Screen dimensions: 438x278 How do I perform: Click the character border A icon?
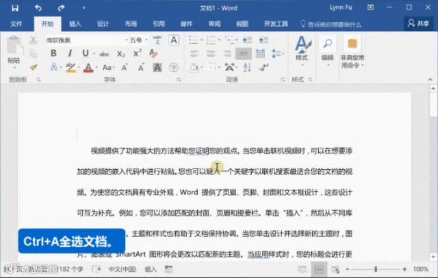click(173, 40)
